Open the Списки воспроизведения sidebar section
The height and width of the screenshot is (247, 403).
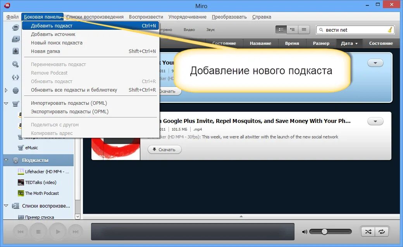click(x=41, y=206)
